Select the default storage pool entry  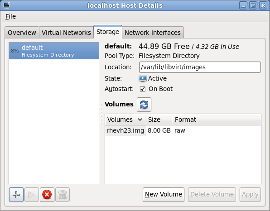tap(54, 51)
